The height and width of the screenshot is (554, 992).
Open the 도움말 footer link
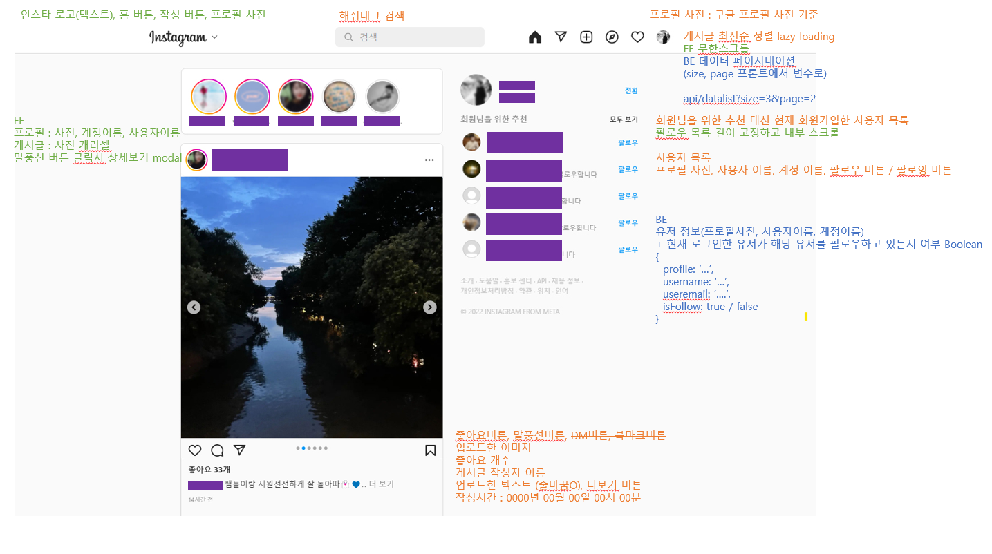tap(489, 281)
